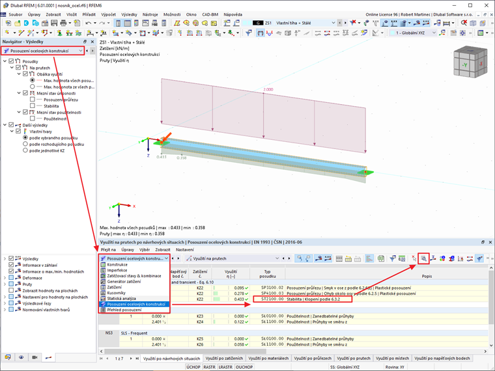This screenshot has height=371, width=495.
Task: Click the Open file folder icon
Action: tap(18, 23)
